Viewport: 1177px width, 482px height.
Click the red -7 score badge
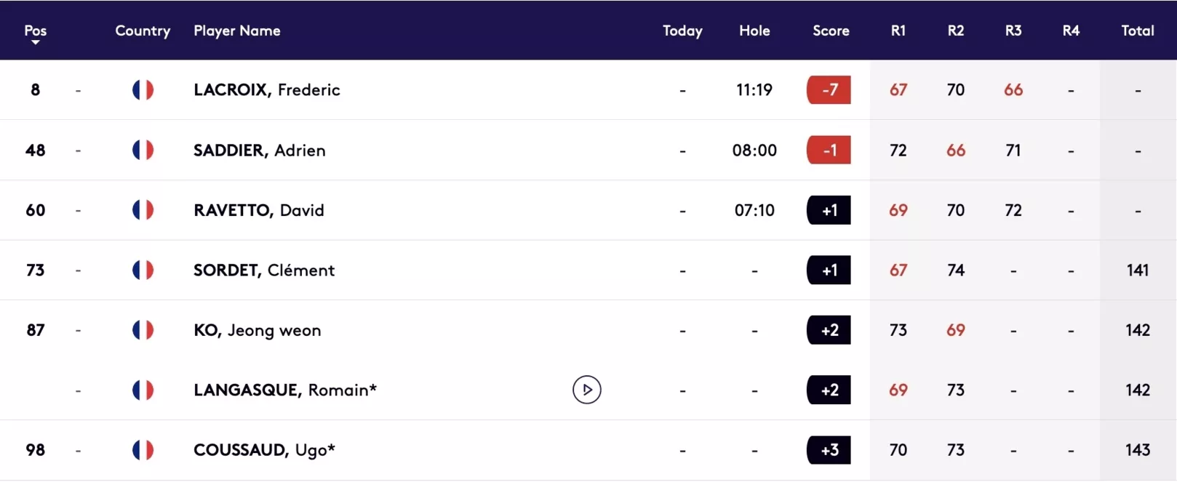click(829, 89)
